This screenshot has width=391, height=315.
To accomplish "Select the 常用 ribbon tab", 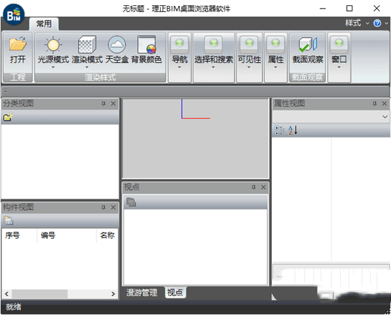I will point(44,24).
